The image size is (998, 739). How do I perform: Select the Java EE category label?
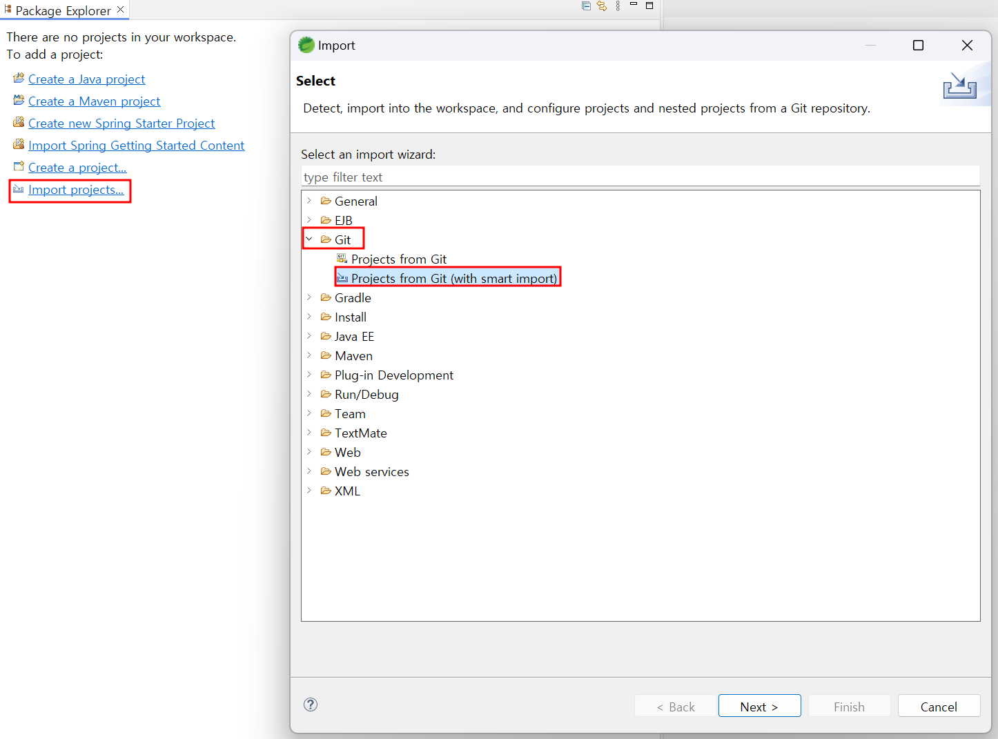click(354, 336)
